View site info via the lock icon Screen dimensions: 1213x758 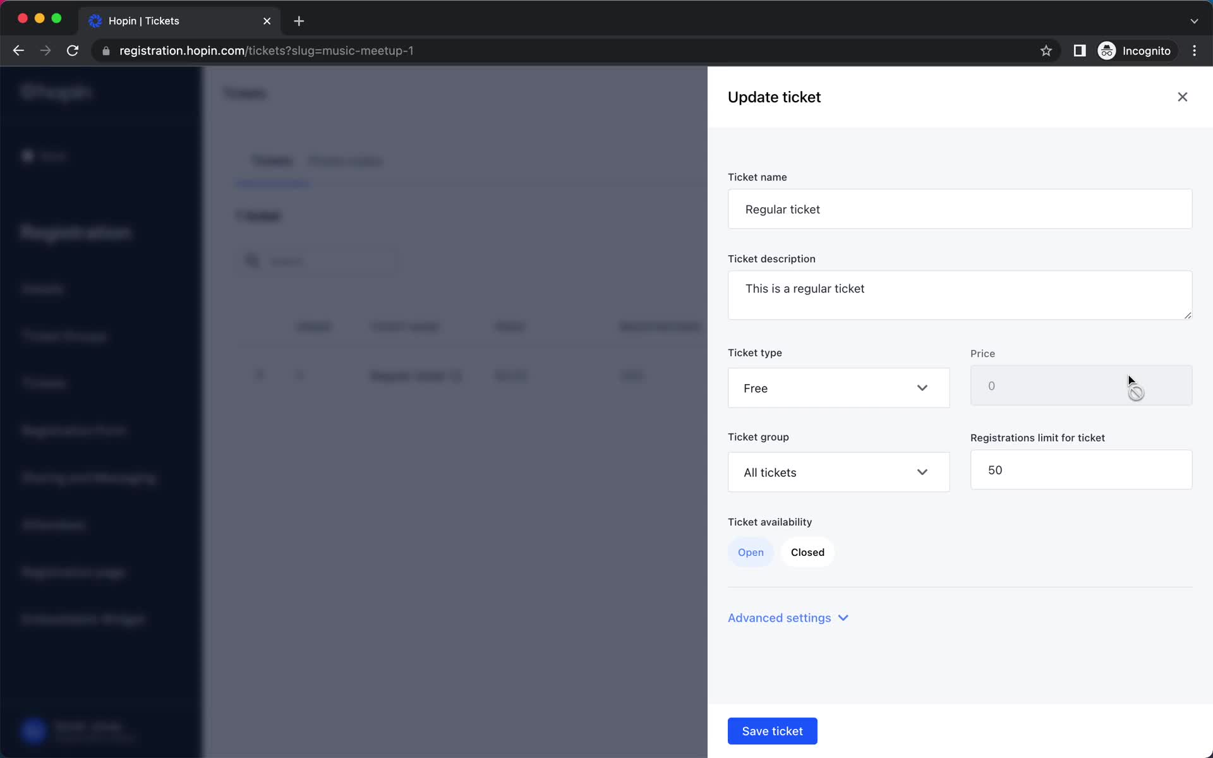point(106,51)
